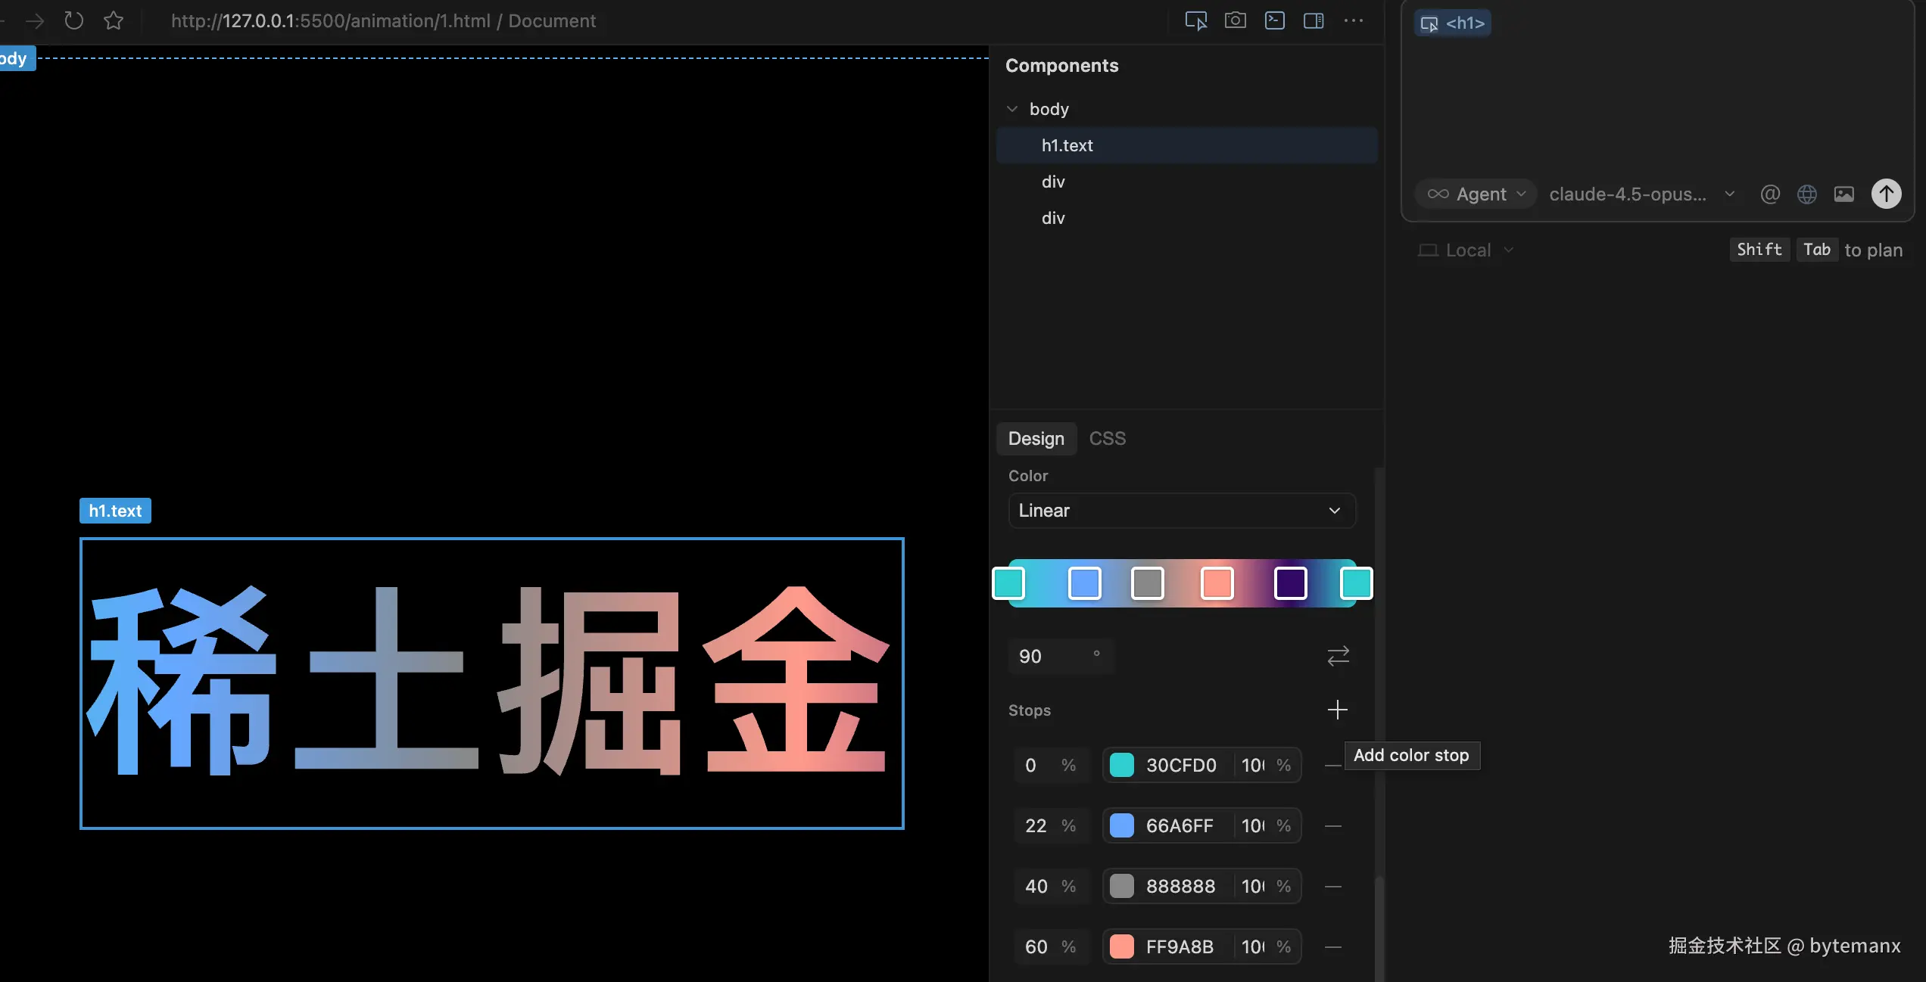Attach image using the picture icon
The width and height of the screenshot is (1926, 982).
coord(1843,194)
